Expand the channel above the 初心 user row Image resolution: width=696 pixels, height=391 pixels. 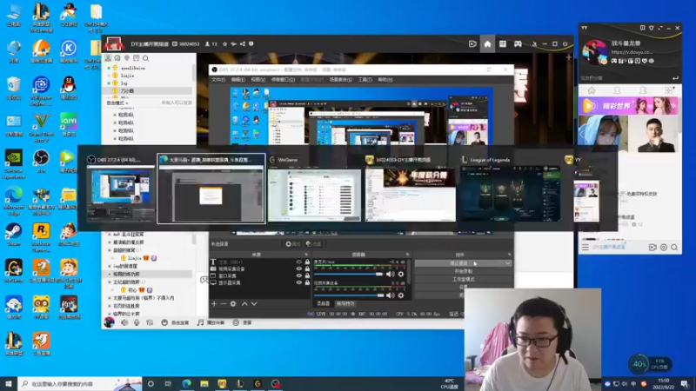tap(110, 282)
